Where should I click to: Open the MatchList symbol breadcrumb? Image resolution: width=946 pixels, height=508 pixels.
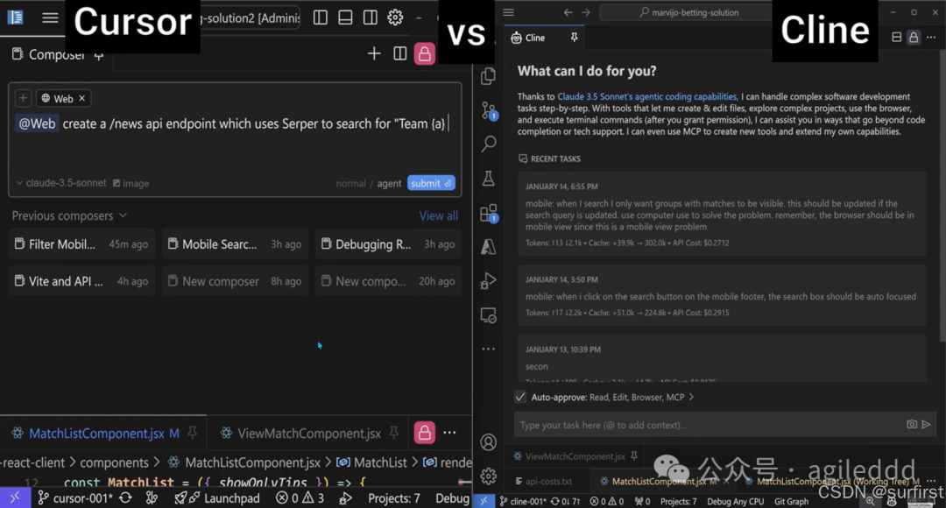pos(371,462)
